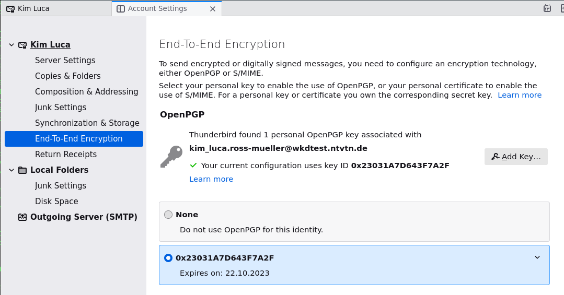The width and height of the screenshot is (564, 295).
Task: Select the None OpenPGP radio option
Action: pyautogui.click(x=168, y=215)
